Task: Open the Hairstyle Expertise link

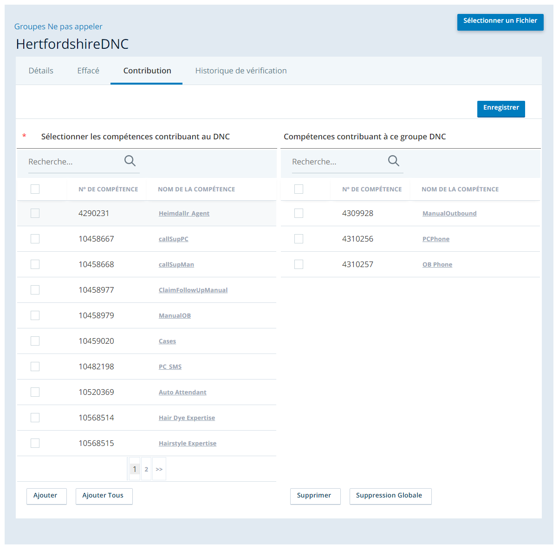Action: pos(188,443)
